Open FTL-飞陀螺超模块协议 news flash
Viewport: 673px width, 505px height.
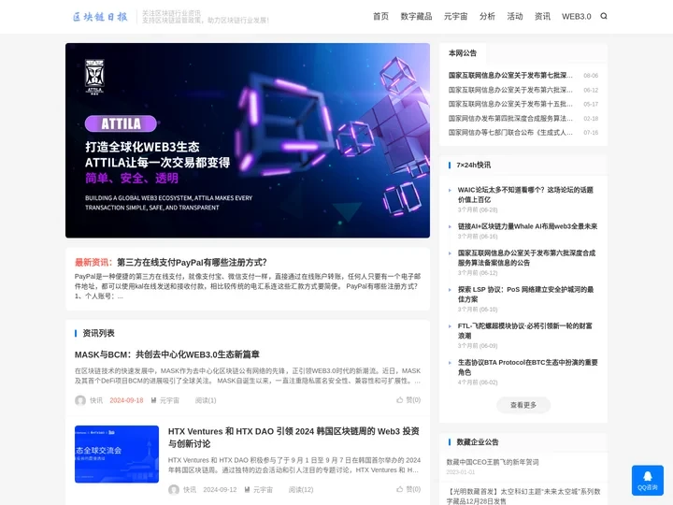coord(525,331)
